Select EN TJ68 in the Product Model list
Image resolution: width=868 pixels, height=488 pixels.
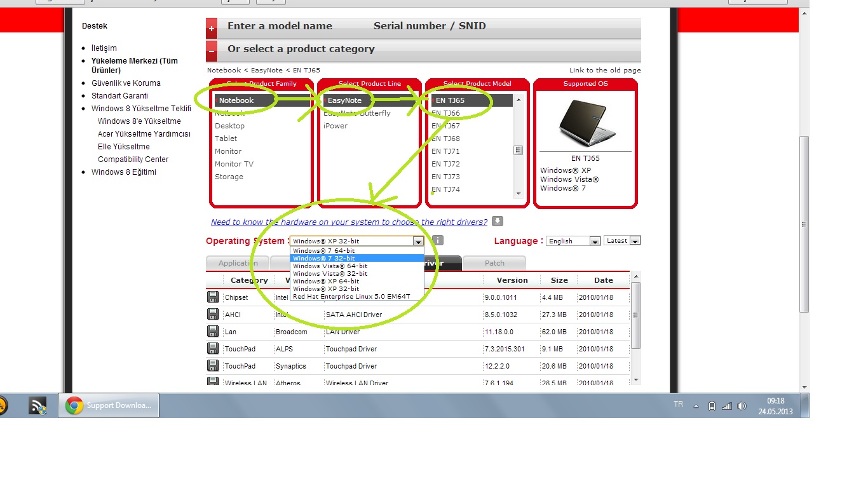(445, 139)
